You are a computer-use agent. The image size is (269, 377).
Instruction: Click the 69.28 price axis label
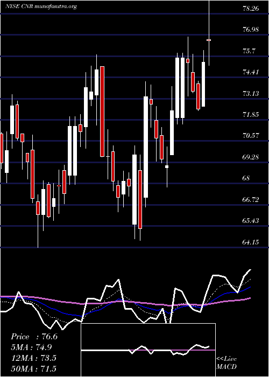(x=251, y=157)
